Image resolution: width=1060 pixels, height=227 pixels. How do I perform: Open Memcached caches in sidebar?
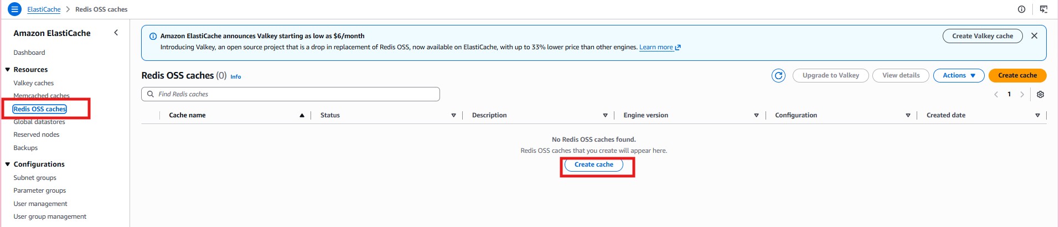pyautogui.click(x=42, y=96)
